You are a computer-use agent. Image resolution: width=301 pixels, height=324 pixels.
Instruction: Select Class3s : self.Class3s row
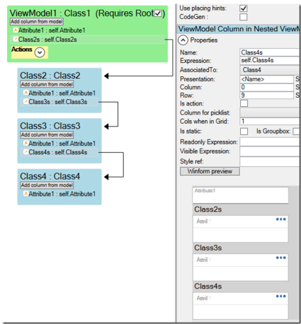pos(59,102)
